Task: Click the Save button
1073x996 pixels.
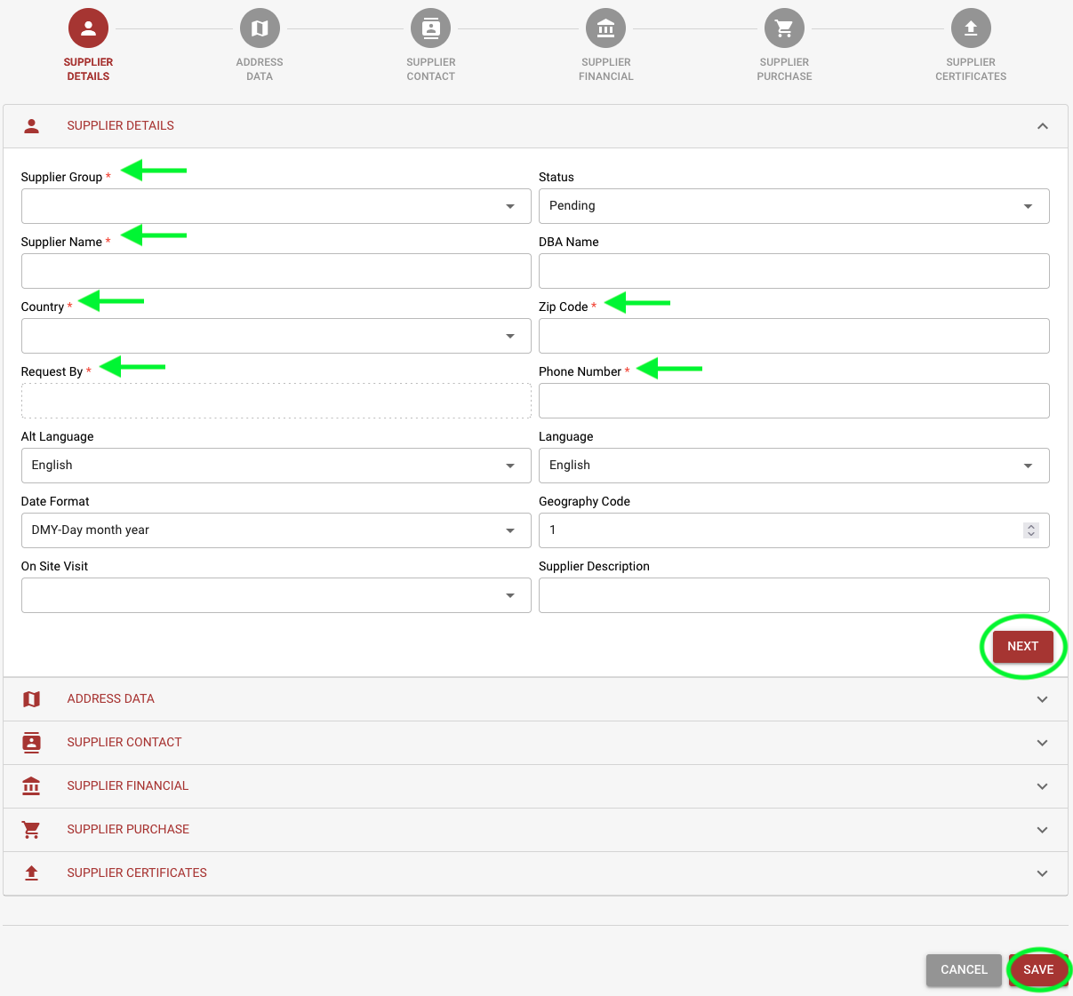Action: [x=1037, y=969]
